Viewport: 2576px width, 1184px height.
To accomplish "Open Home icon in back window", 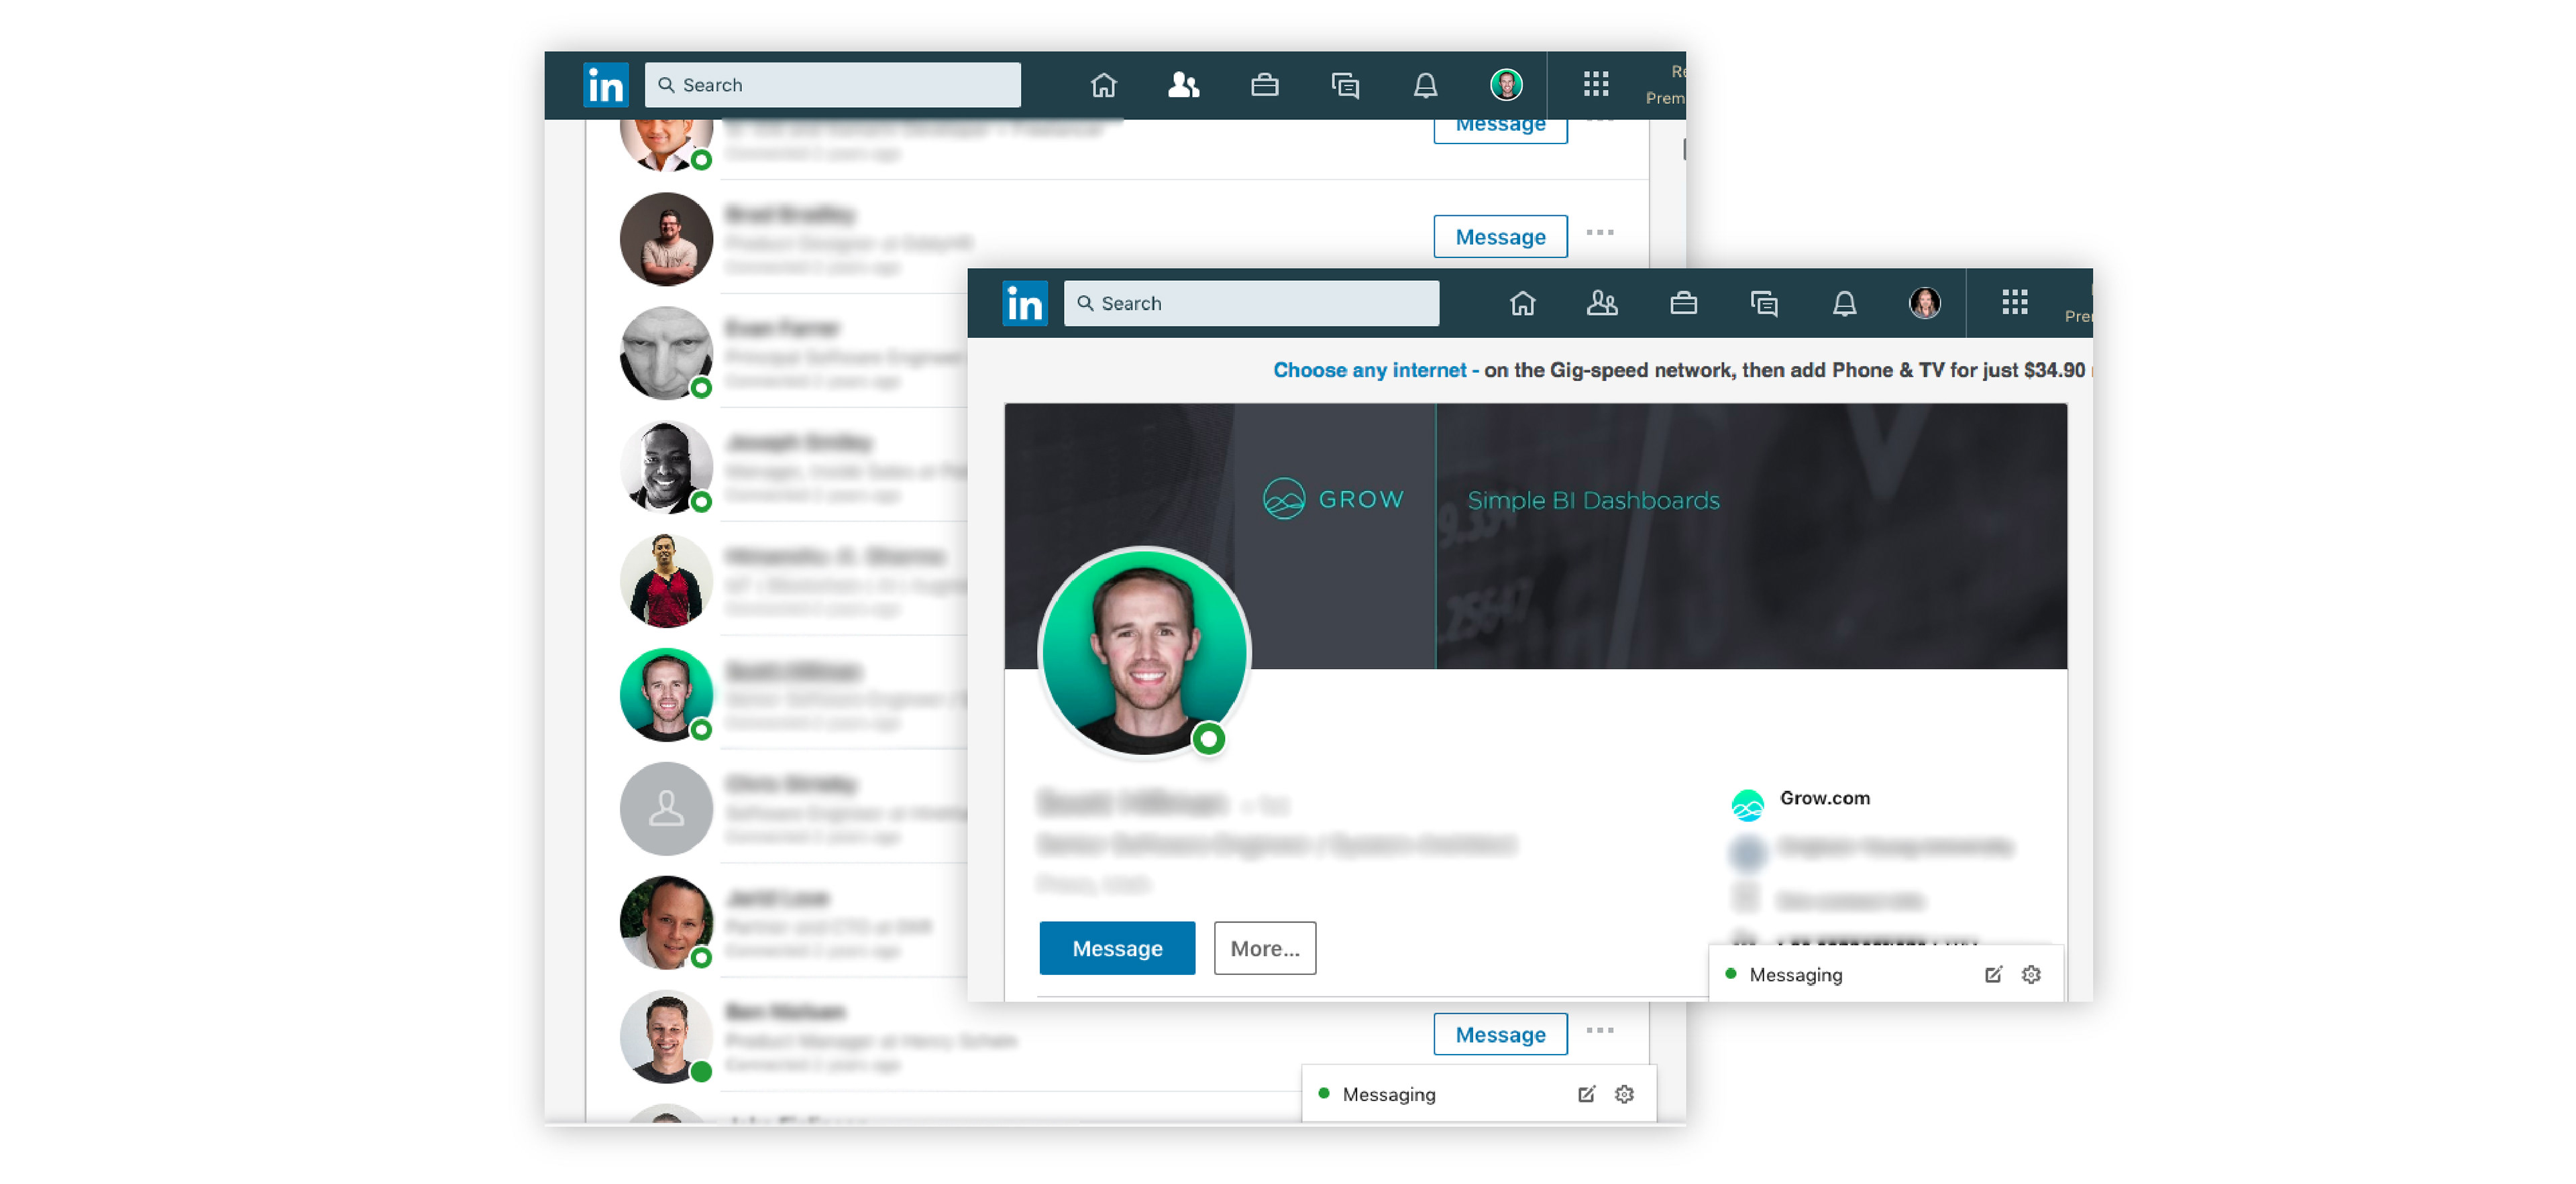I will (1103, 85).
